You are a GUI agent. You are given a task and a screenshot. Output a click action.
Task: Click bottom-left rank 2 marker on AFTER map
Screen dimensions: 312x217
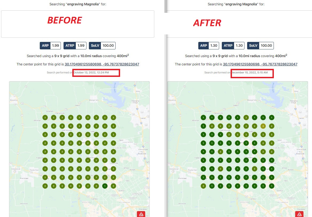click(203, 186)
